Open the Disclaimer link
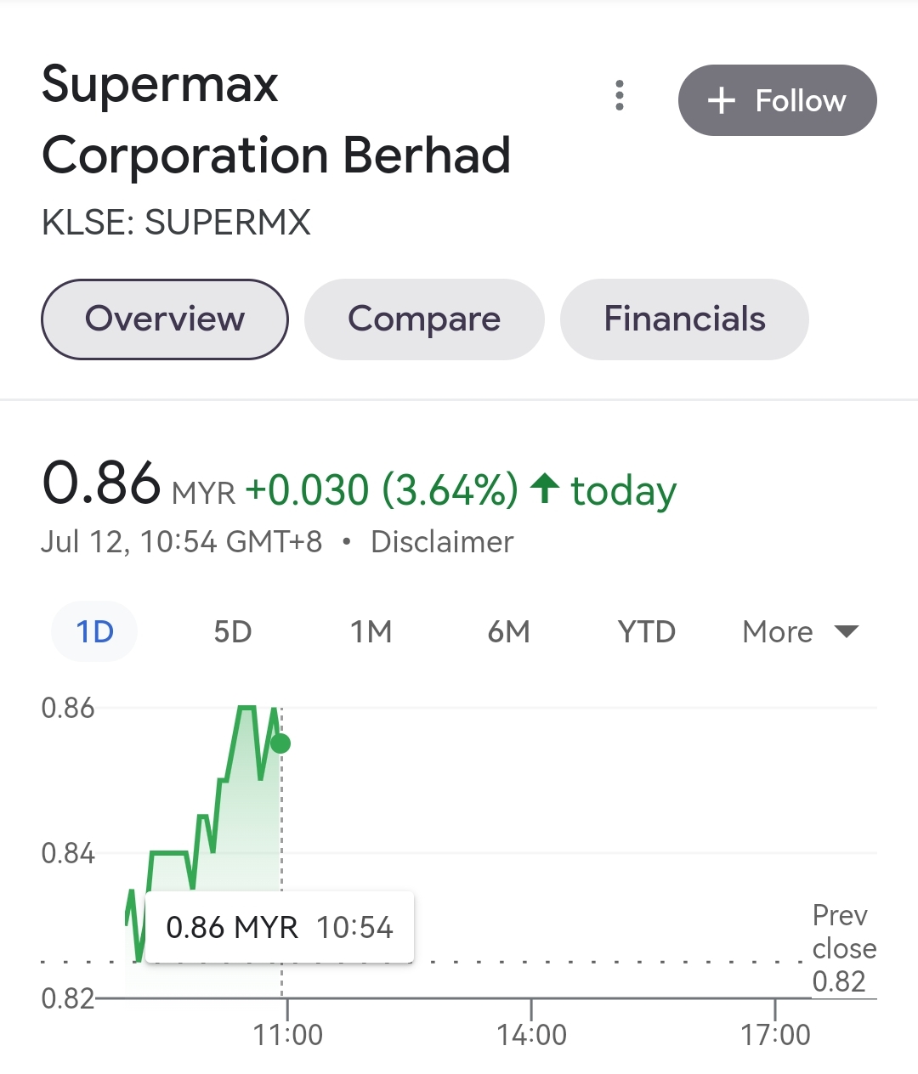The image size is (918, 1074). [x=442, y=542]
